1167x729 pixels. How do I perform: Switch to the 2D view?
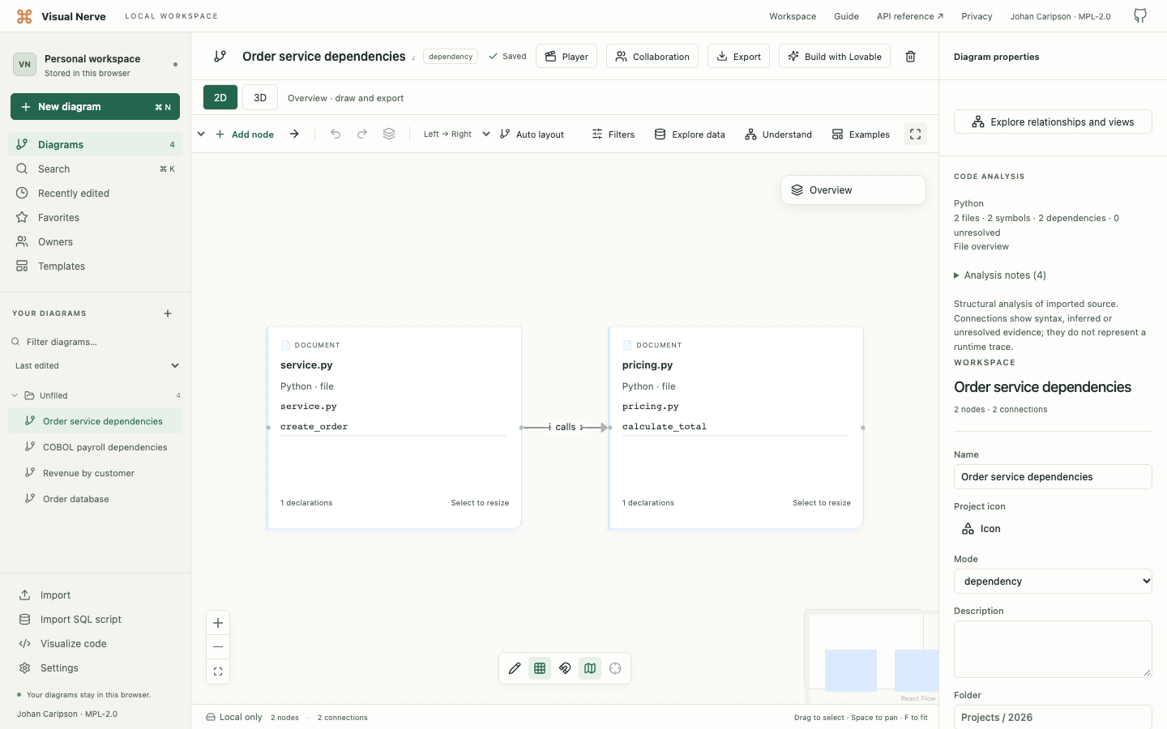tap(220, 97)
